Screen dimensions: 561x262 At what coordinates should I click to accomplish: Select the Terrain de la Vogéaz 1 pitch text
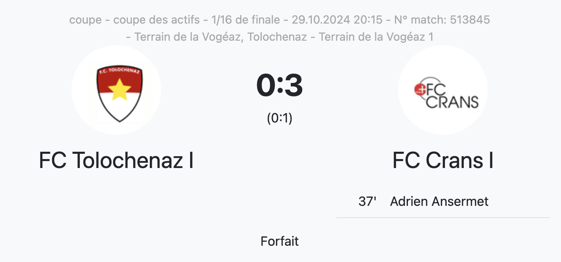click(376, 37)
